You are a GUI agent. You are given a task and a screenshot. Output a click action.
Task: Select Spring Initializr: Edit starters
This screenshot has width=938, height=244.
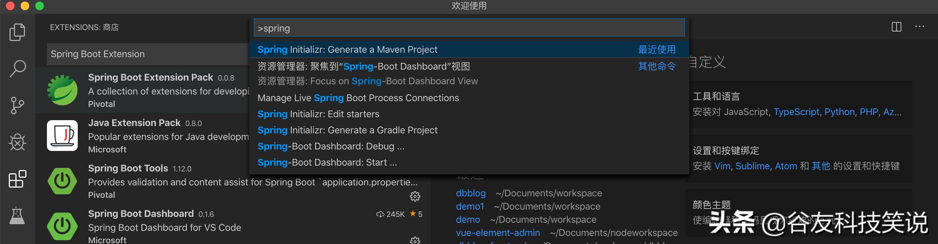pyautogui.click(x=469, y=114)
